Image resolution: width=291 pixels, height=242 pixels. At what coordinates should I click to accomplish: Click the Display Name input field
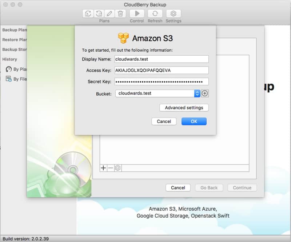(162, 59)
